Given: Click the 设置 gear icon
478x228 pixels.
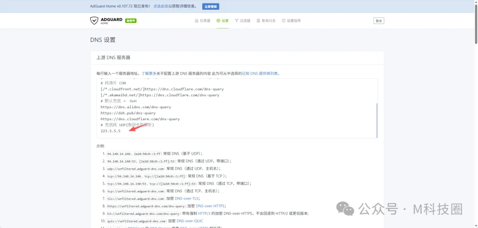Looking at the screenshot, I should tap(218, 21).
